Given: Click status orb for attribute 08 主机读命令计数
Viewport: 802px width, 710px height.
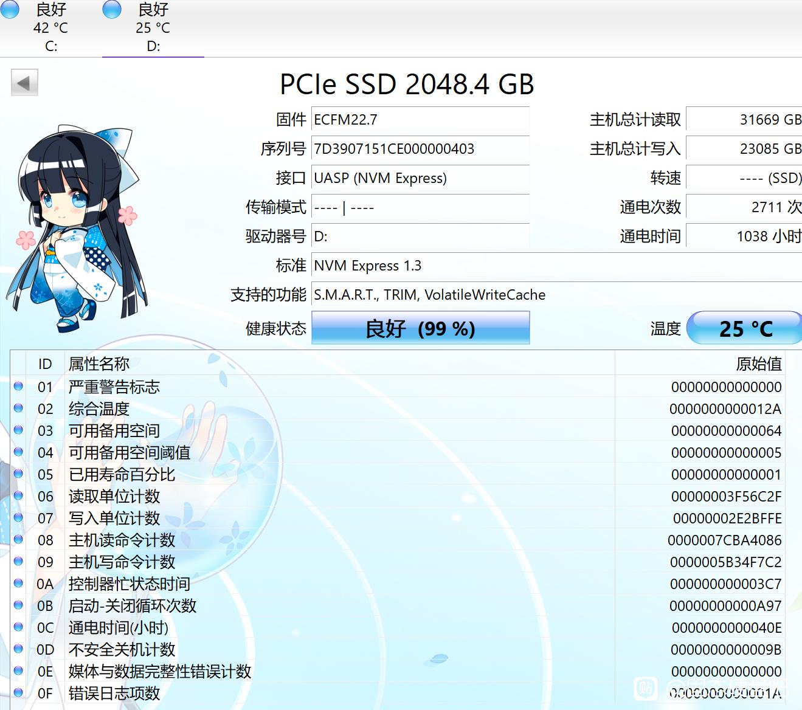Looking at the screenshot, I should [18, 540].
